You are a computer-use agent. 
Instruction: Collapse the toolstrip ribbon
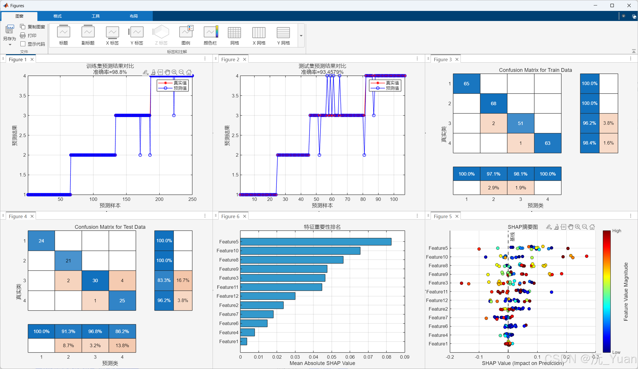click(634, 51)
